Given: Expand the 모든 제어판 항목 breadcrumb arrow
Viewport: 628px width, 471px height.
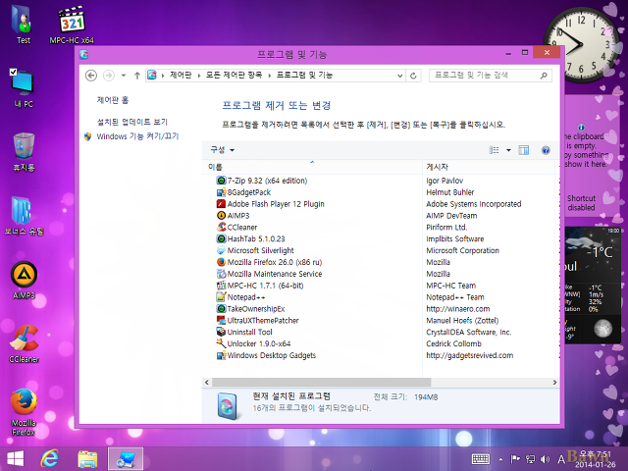Looking at the screenshot, I should [x=270, y=76].
